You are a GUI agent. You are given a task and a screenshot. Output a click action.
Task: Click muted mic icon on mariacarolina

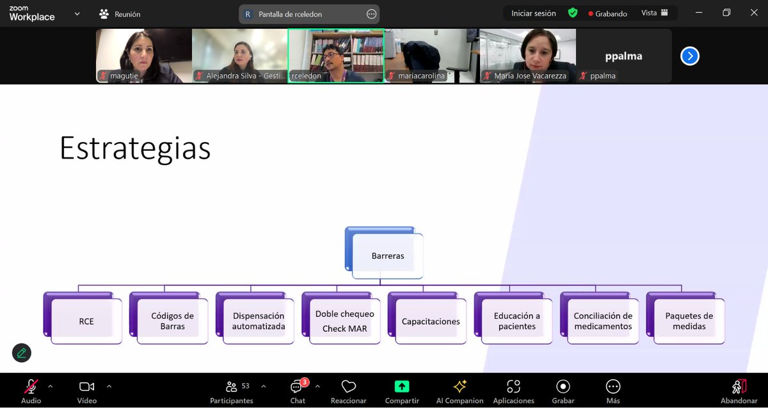point(391,76)
